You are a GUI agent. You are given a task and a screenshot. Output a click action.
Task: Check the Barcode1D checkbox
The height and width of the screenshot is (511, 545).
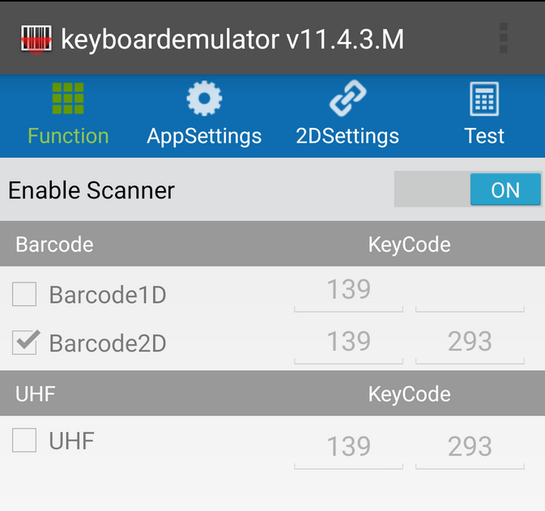[24, 295]
